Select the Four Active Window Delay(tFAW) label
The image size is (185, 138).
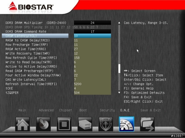[33, 75]
